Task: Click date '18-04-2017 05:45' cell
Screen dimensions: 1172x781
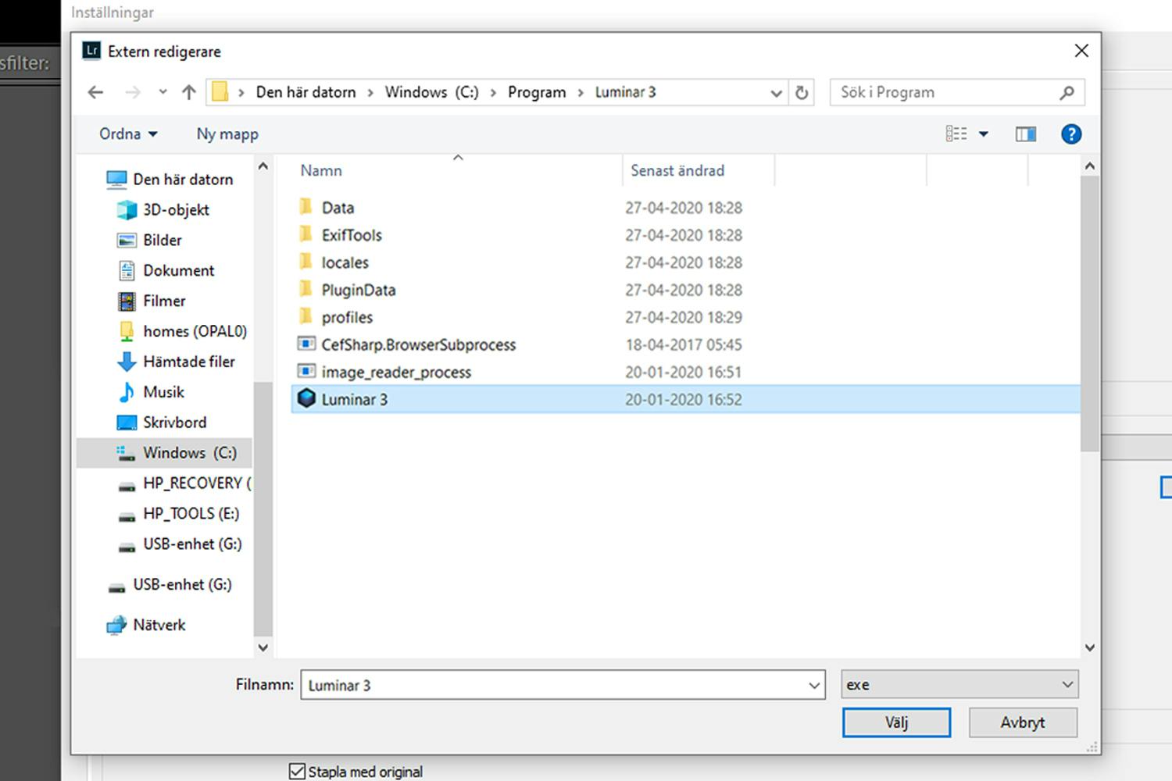Action: coord(684,344)
